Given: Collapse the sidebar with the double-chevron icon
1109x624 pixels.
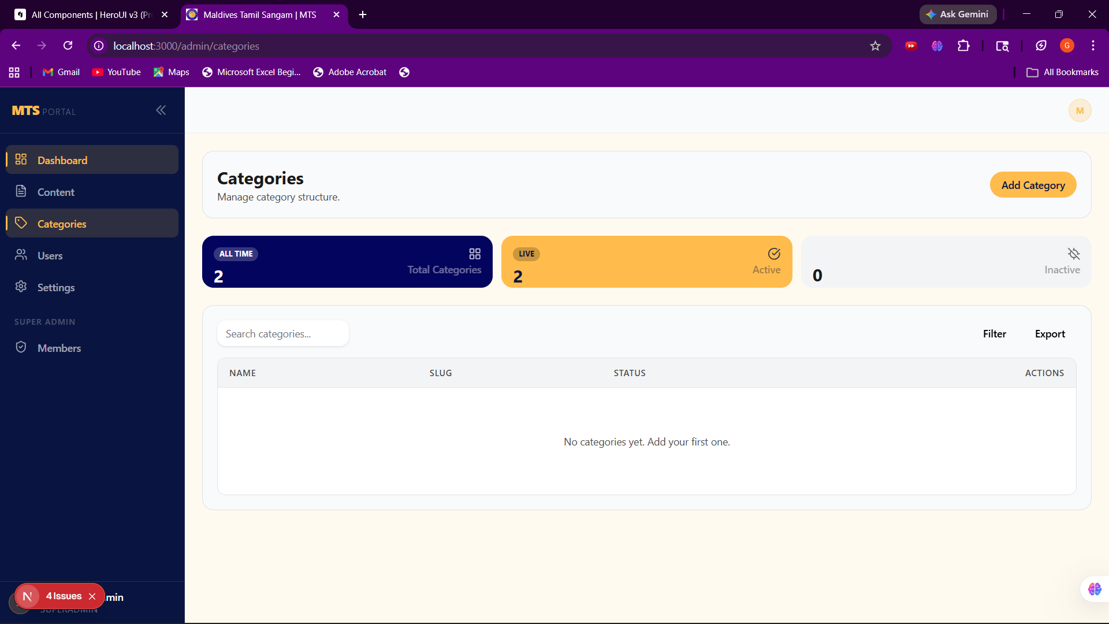Looking at the screenshot, I should [x=161, y=110].
